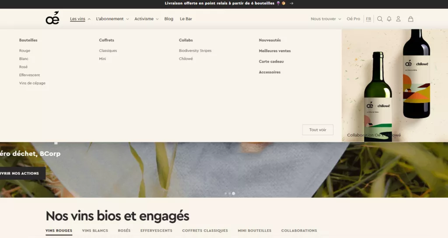
Task: Open Vins de cépage link
Action: click(32, 83)
